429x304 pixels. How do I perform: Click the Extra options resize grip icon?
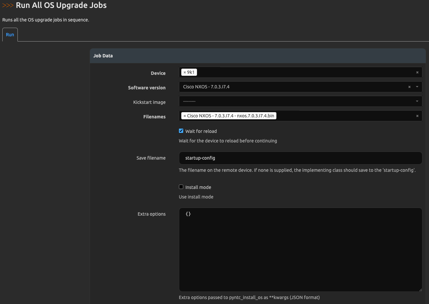pos(420,290)
